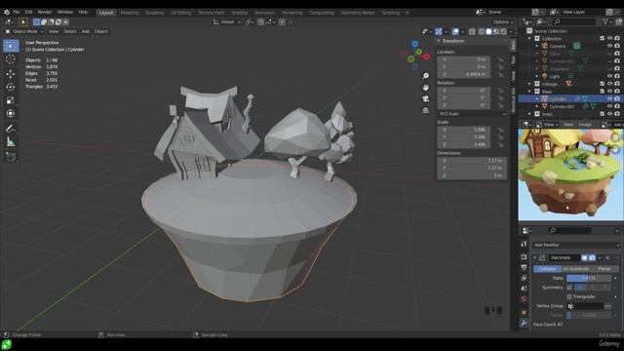Choose the Rotate tool
The width and height of the screenshot is (624, 351).
pyautogui.click(x=11, y=87)
